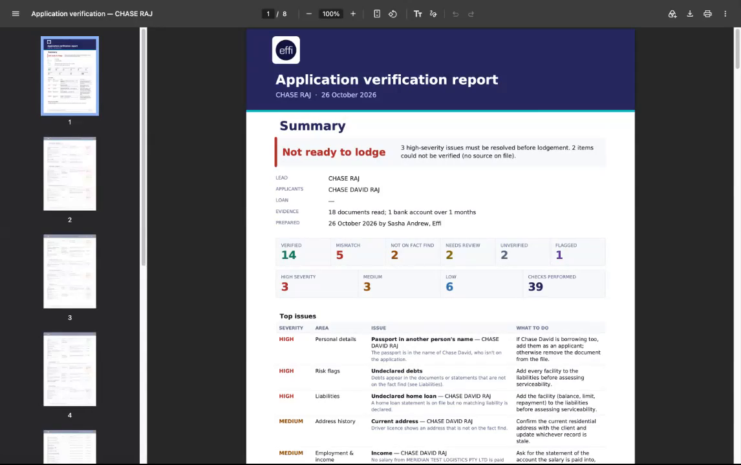741x465 pixels.
Task: Click the undo arrow
Action: click(x=455, y=14)
